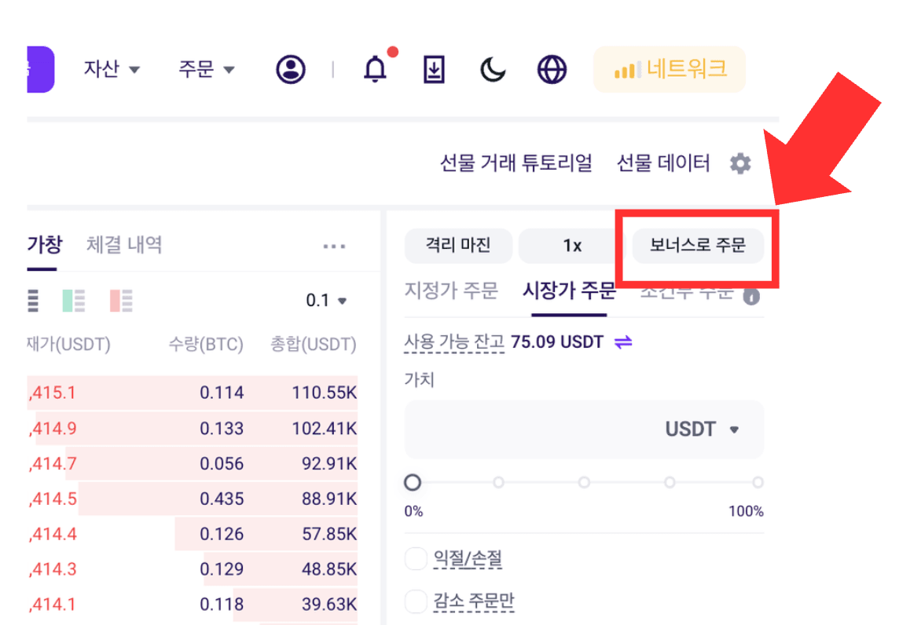Switch to the 체결 내역 tab

pos(124,245)
